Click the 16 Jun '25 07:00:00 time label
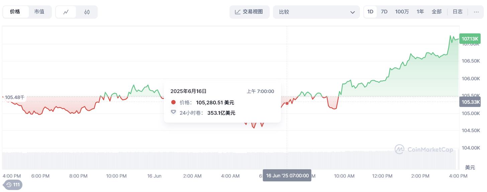 click(287, 176)
